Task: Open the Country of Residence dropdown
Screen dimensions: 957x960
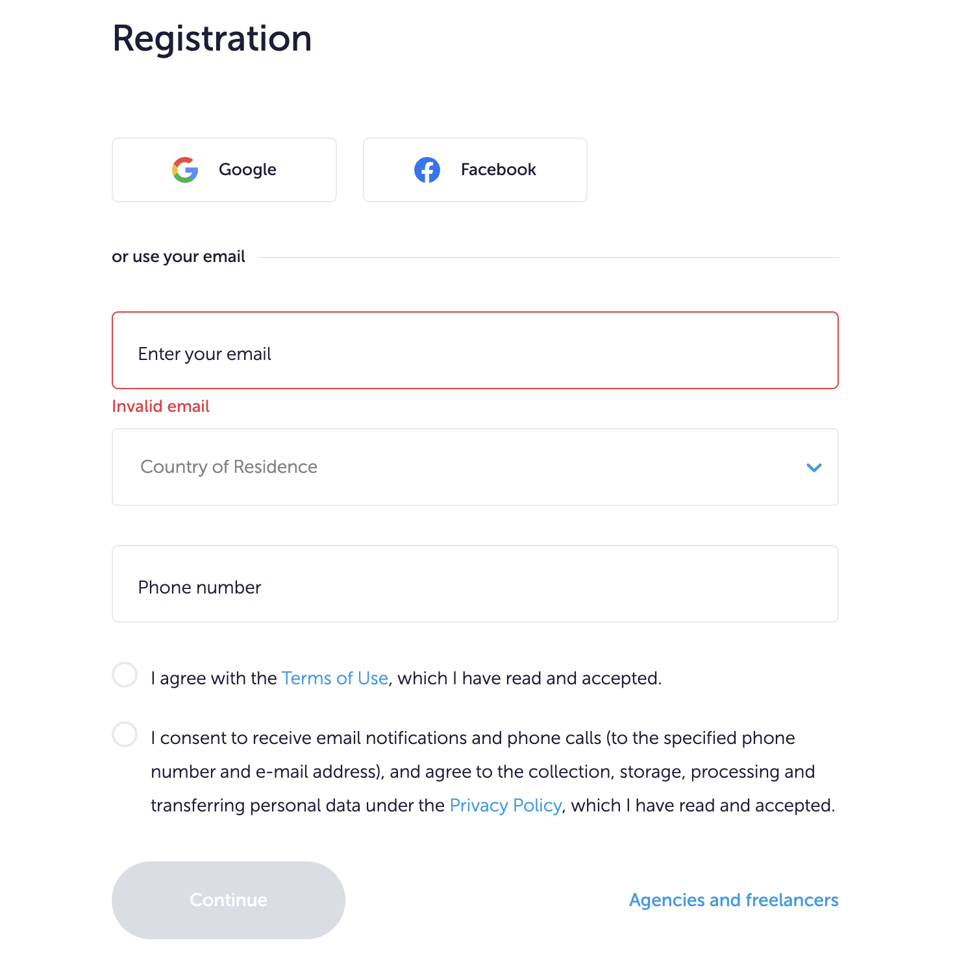Action: [475, 467]
